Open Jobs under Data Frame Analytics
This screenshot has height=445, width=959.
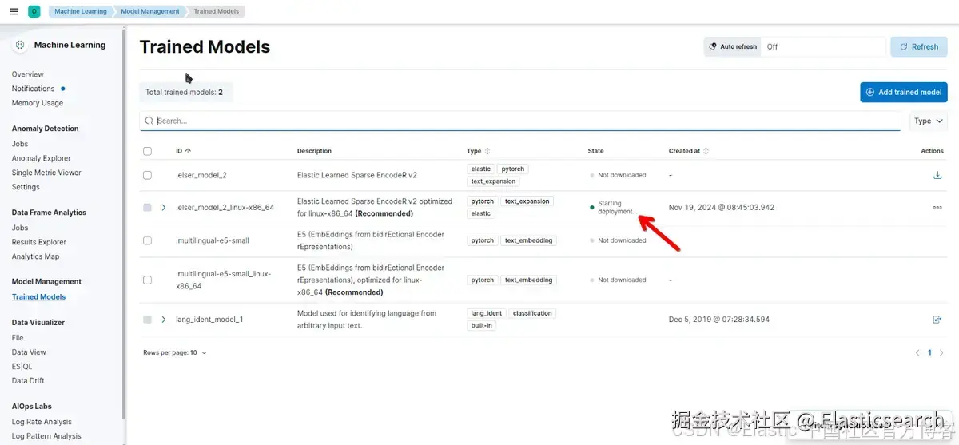[20, 228]
